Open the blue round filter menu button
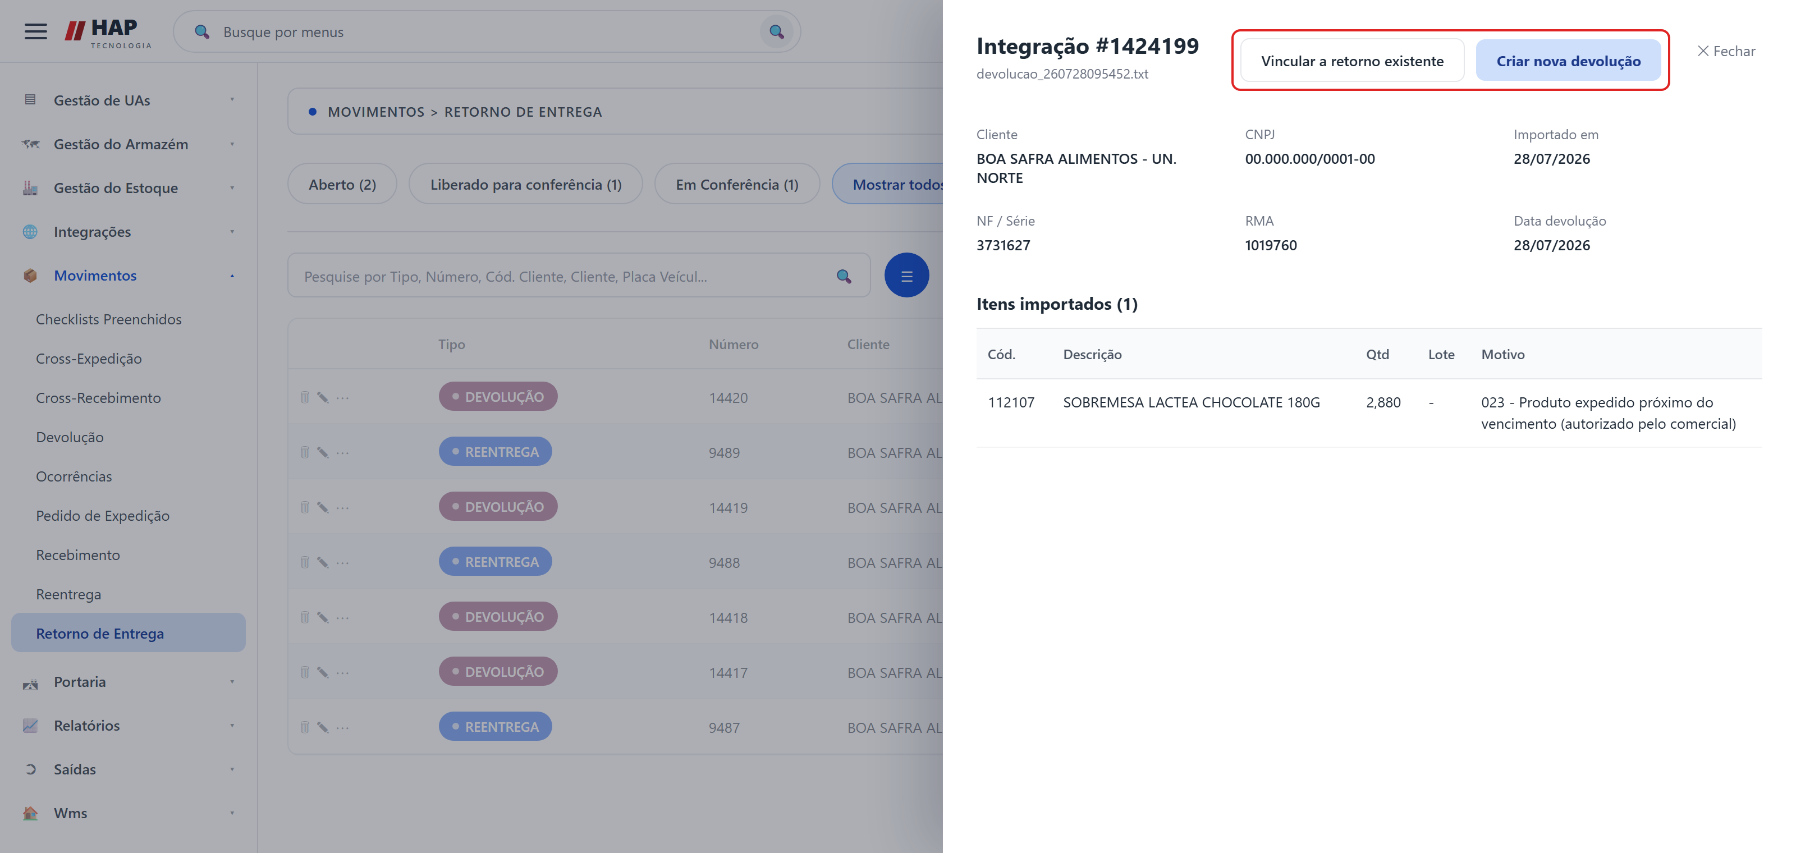The image size is (1796, 853). (x=906, y=276)
